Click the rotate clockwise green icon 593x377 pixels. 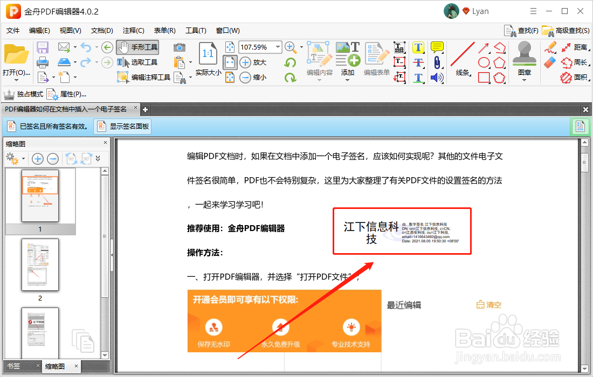coord(291,78)
